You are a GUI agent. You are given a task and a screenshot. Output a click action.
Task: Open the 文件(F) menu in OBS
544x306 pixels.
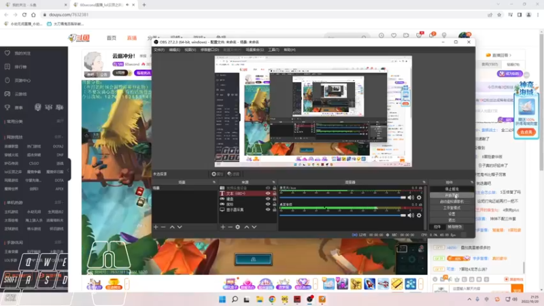(159, 50)
